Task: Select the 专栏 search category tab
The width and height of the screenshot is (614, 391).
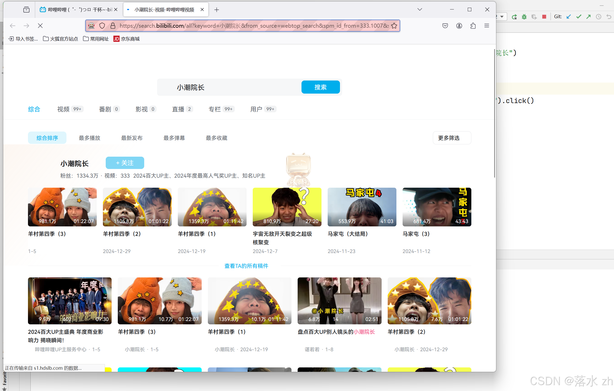Action: (222, 109)
